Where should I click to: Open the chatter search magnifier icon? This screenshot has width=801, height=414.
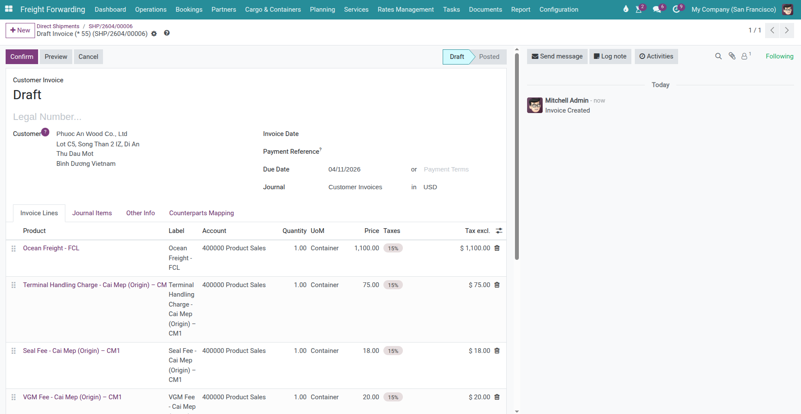[x=718, y=56]
